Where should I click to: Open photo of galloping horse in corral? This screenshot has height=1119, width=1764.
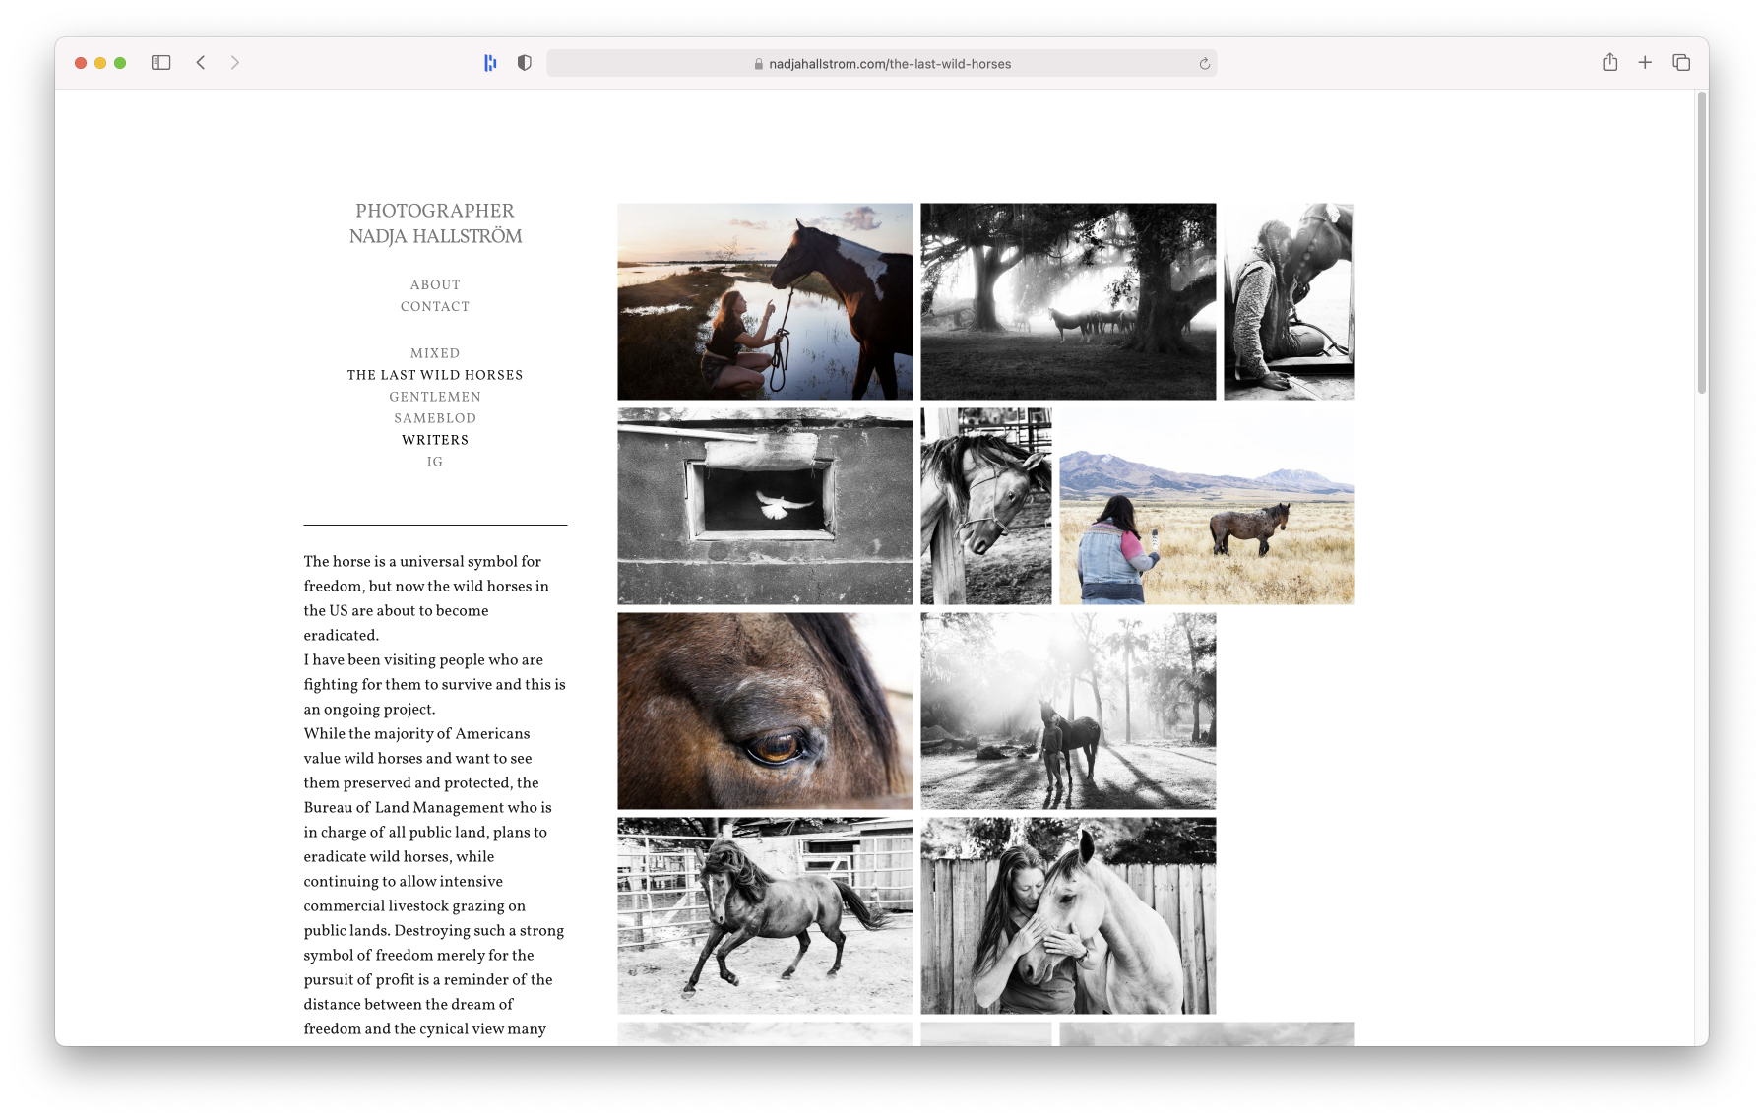[765, 915]
